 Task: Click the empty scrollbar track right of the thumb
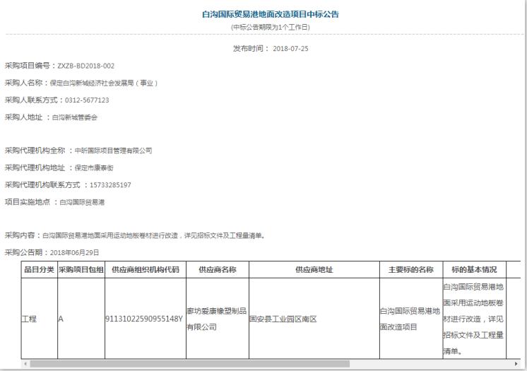tap(431, 364)
